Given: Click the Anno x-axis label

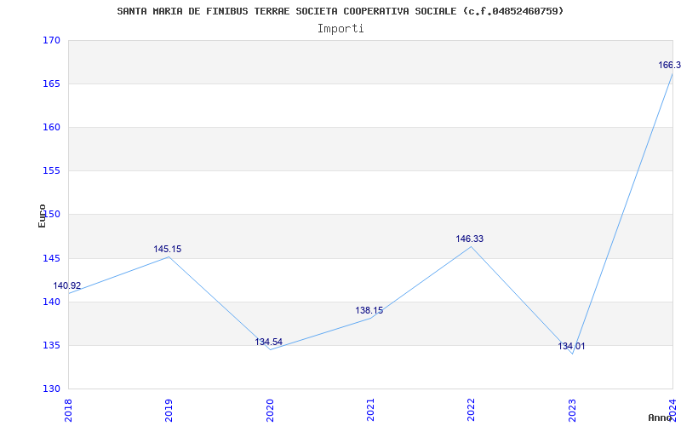Looking at the screenshot, I should (x=661, y=417).
